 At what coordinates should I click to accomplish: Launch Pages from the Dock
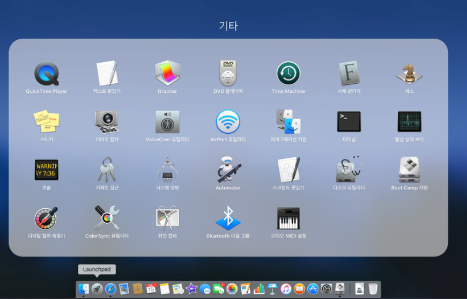(246, 289)
